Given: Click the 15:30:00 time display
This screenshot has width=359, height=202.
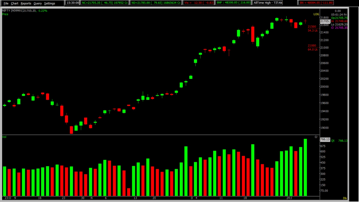Looking at the screenshot, I should coord(73,3).
